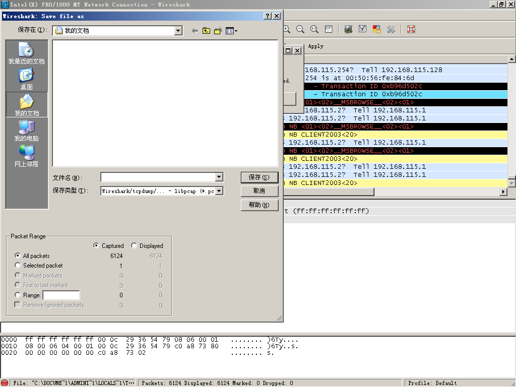Screen dimensions: 516x387
Task: Maximize the small window behind the Save dialog
Action: pos(288,51)
